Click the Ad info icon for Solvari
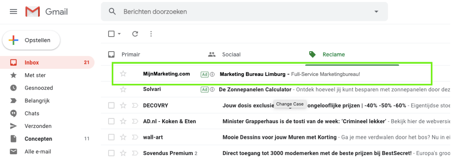 212,89
